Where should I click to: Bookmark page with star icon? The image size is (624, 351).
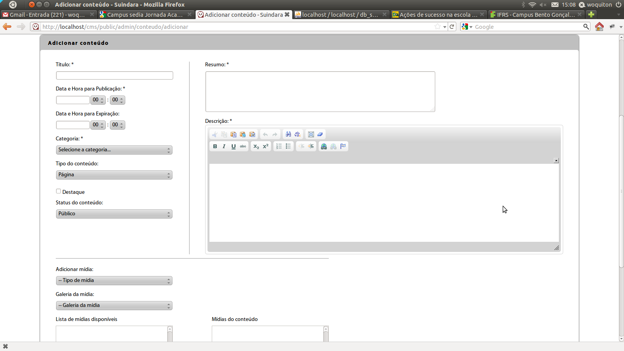pos(438,27)
